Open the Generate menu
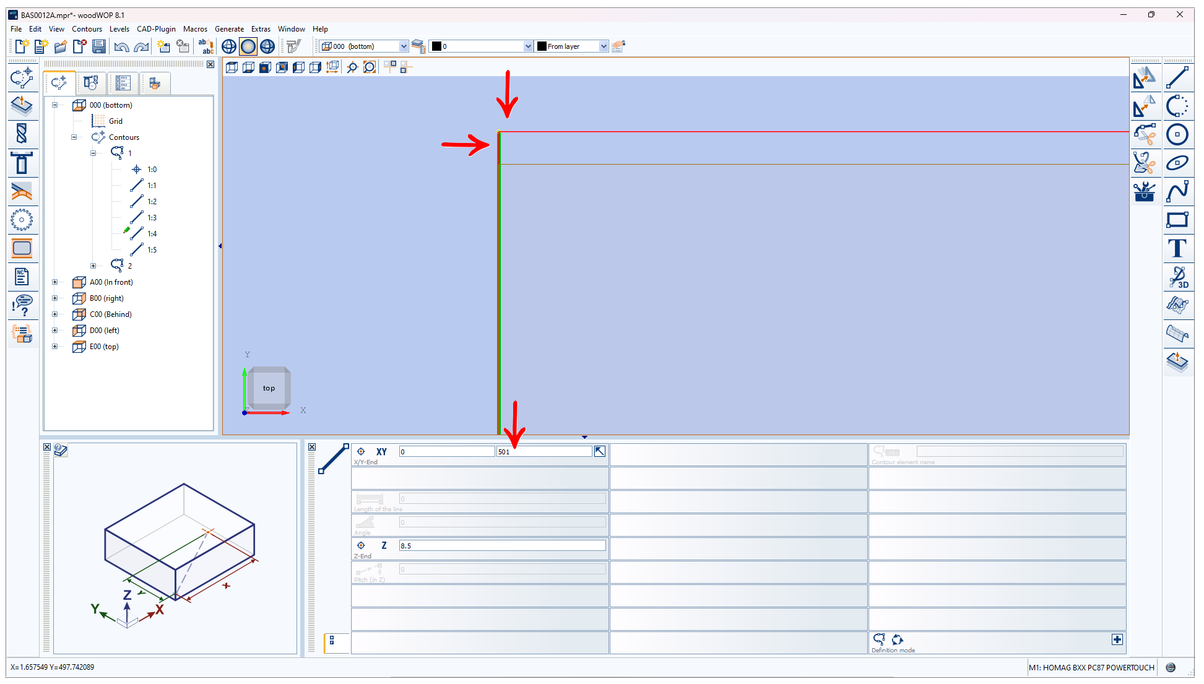Image resolution: width=1204 pixels, height=684 pixels. coord(229,29)
